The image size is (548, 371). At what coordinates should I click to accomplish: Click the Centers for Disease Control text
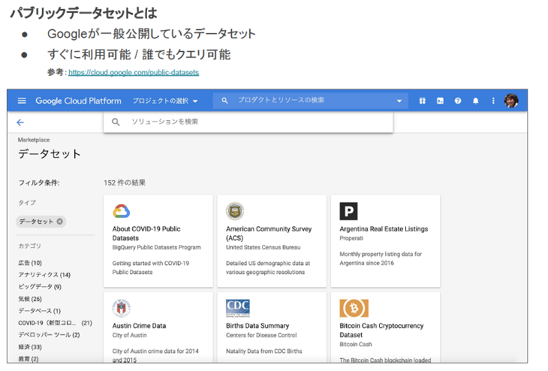click(x=262, y=335)
